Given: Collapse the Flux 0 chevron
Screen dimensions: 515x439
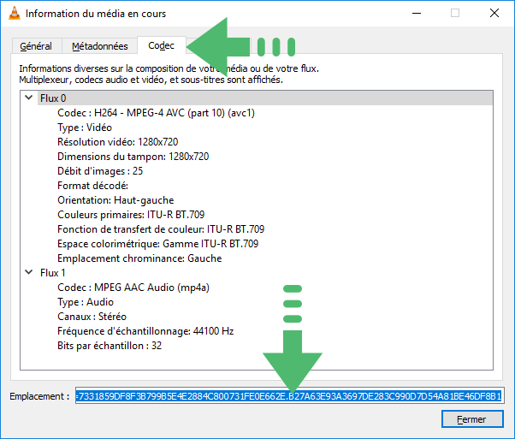Looking at the screenshot, I should [29, 98].
